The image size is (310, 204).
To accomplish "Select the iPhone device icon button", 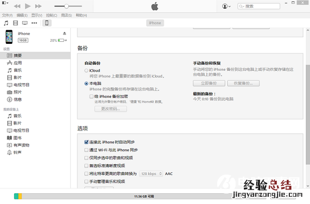I will coord(47,23).
